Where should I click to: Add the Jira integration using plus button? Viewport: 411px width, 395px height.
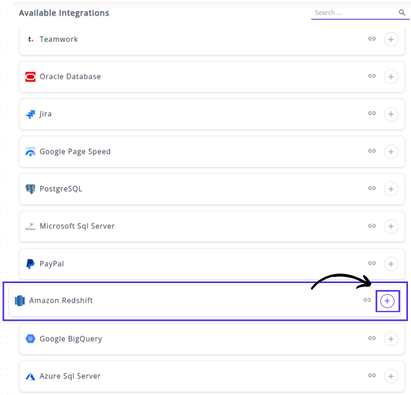pyautogui.click(x=391, y=114)
